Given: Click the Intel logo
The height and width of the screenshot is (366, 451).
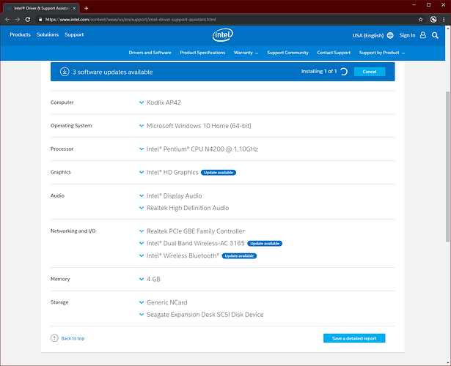Looking at the screenshot, I should [x=223, y=36].
